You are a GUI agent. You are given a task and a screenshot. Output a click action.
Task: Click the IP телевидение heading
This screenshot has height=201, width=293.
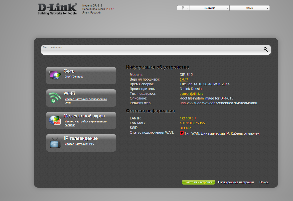pos(81,138)
